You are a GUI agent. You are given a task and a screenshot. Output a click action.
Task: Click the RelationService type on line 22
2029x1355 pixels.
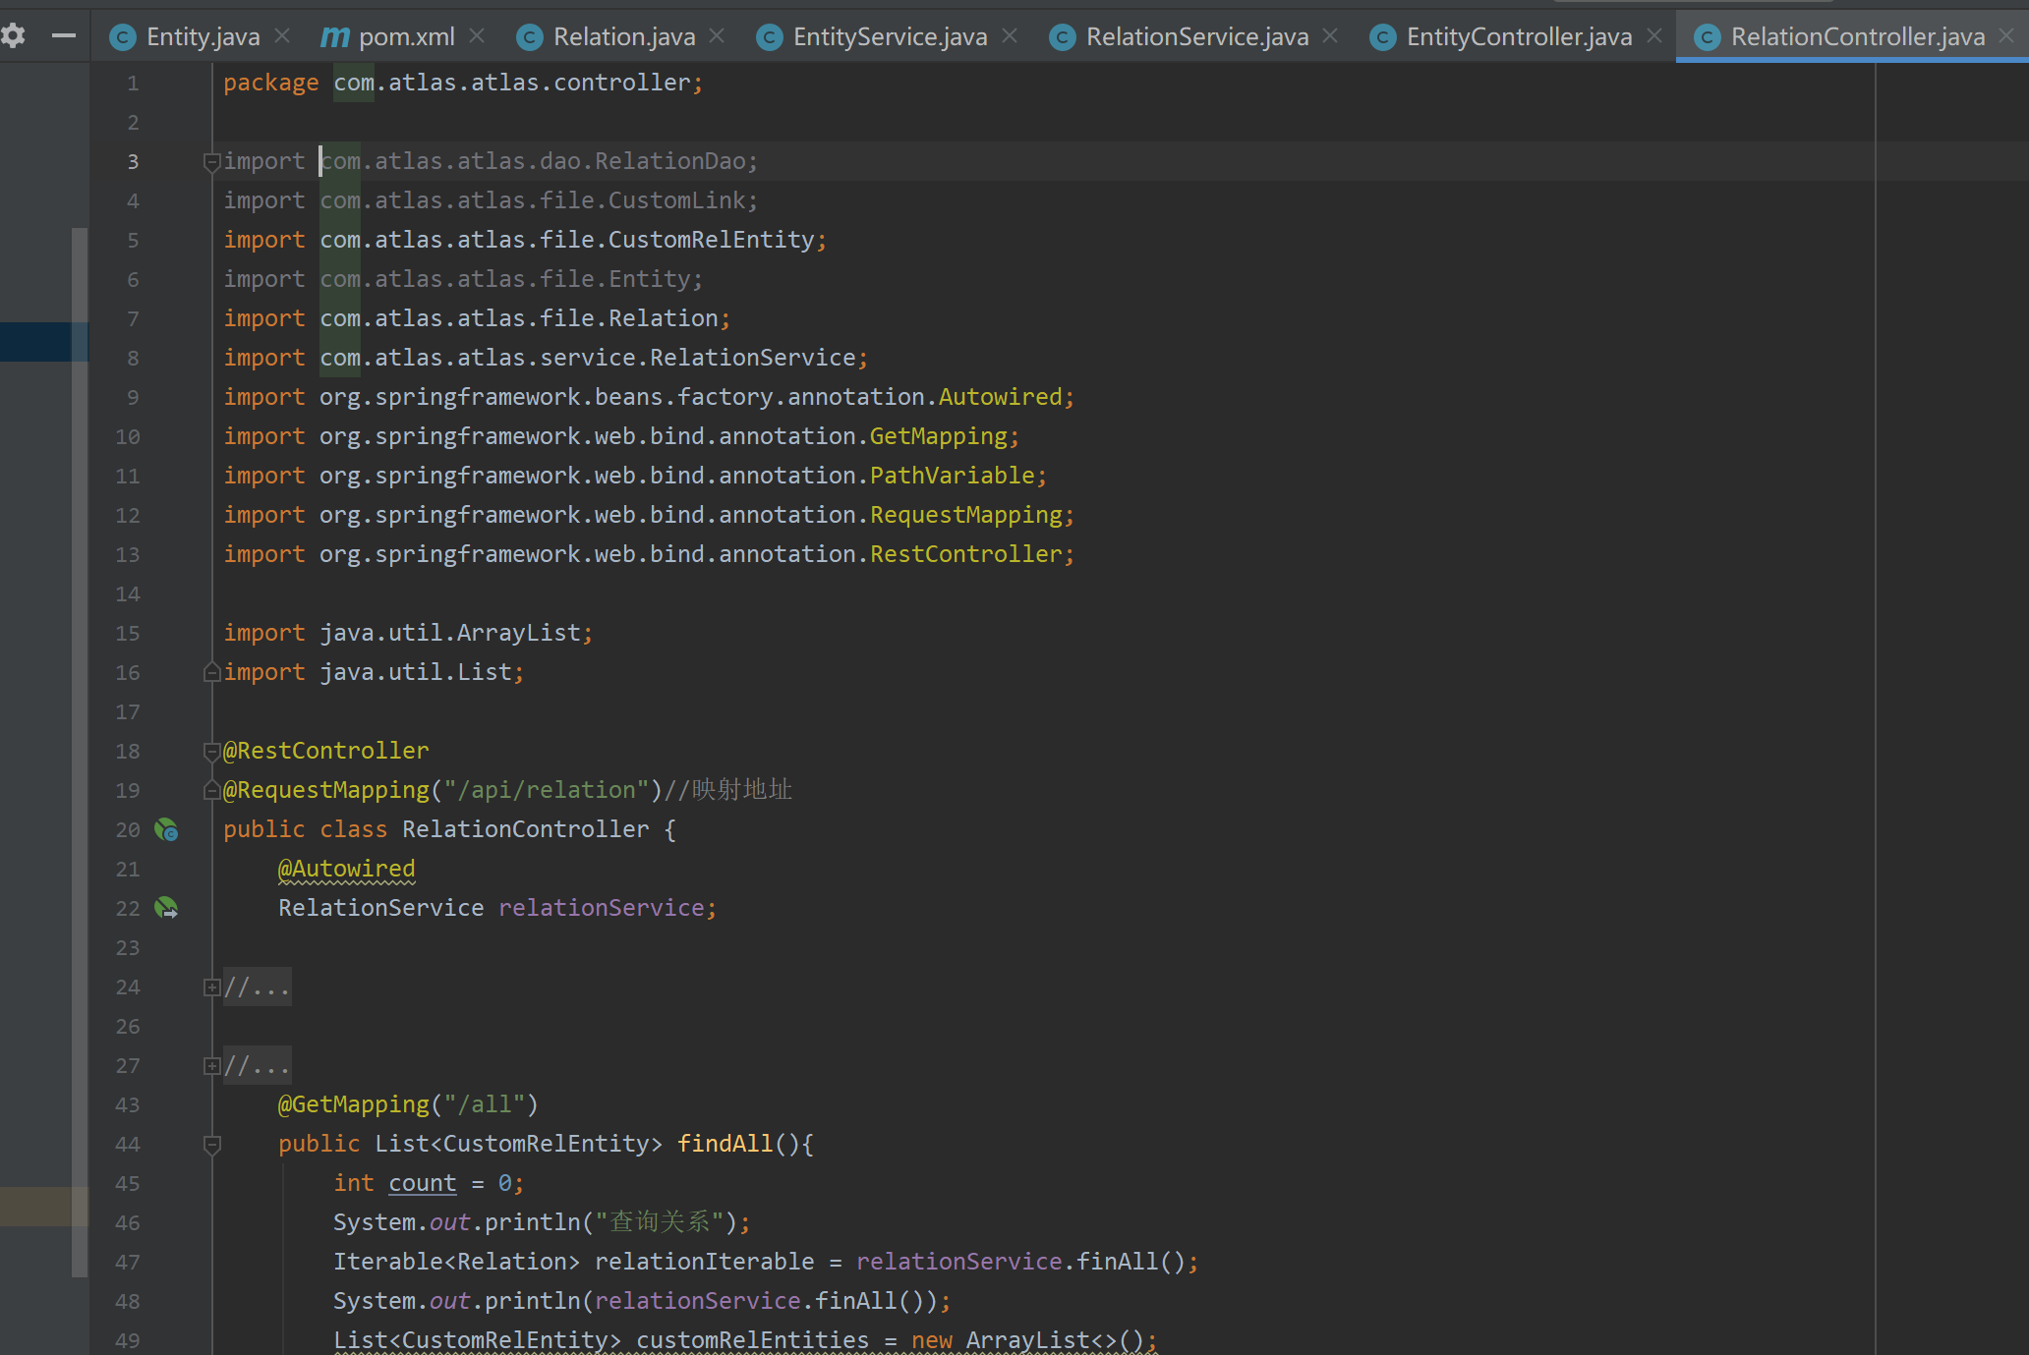380,908
